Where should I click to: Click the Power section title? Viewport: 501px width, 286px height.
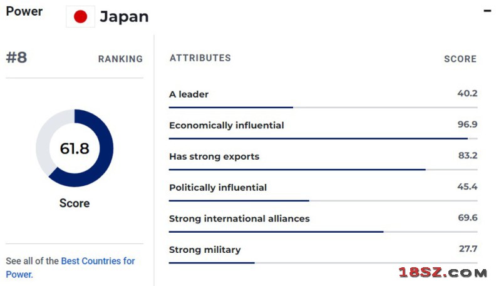24,11
